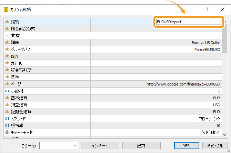Select the 基本通貨 value EUR
The height and width of the screenshot is (153, 231).
coord(217,98)
